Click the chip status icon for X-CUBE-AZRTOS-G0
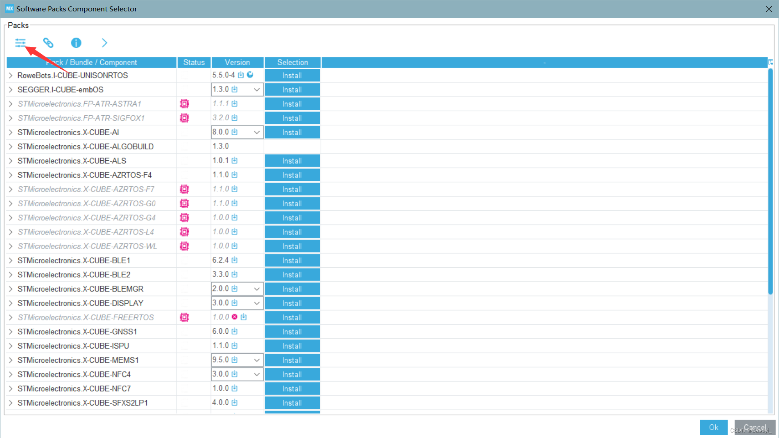 [184, 204]
